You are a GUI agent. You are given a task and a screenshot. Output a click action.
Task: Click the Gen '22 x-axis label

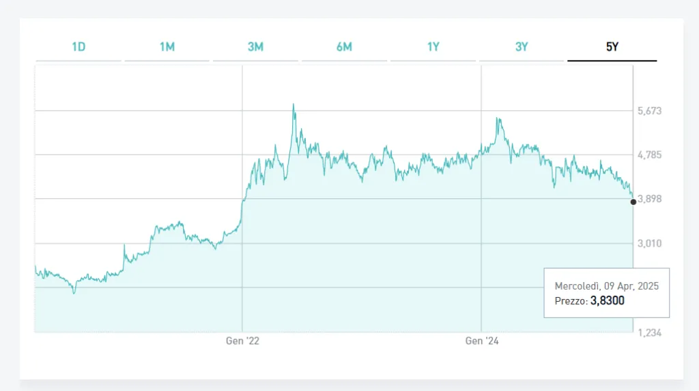pyautogui.click(x=242, y=341)
